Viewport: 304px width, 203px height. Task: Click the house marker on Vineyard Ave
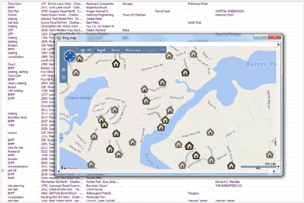185,73
